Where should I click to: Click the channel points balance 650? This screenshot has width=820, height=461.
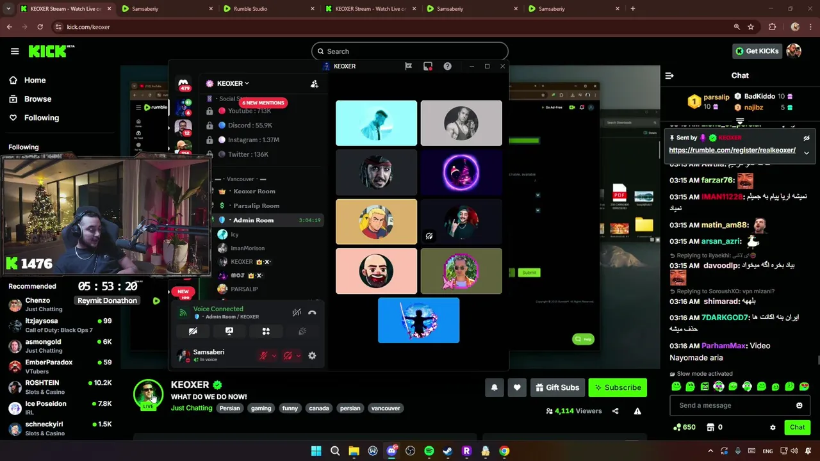click(684, 427)
